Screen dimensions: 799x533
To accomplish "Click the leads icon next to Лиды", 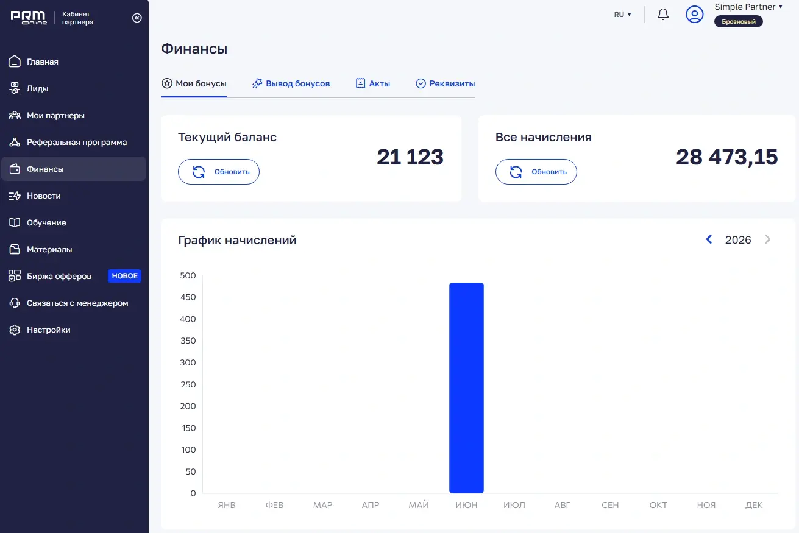I will click(x=15, y=88).
